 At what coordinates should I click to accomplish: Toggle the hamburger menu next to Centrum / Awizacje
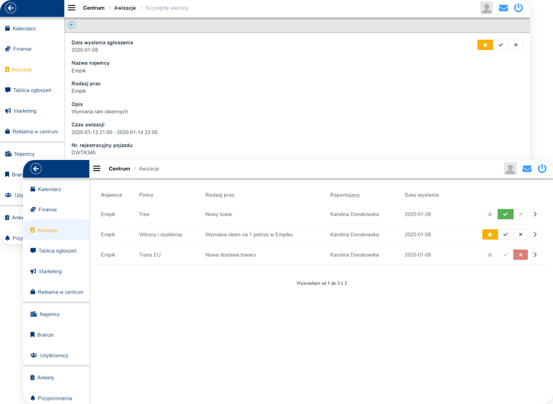97,169
